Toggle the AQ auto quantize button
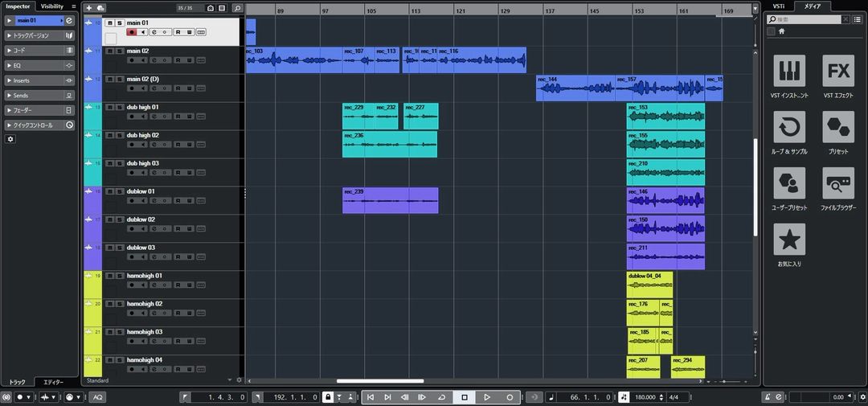Viewport: 868px width, 406px height. pos(97,397)
